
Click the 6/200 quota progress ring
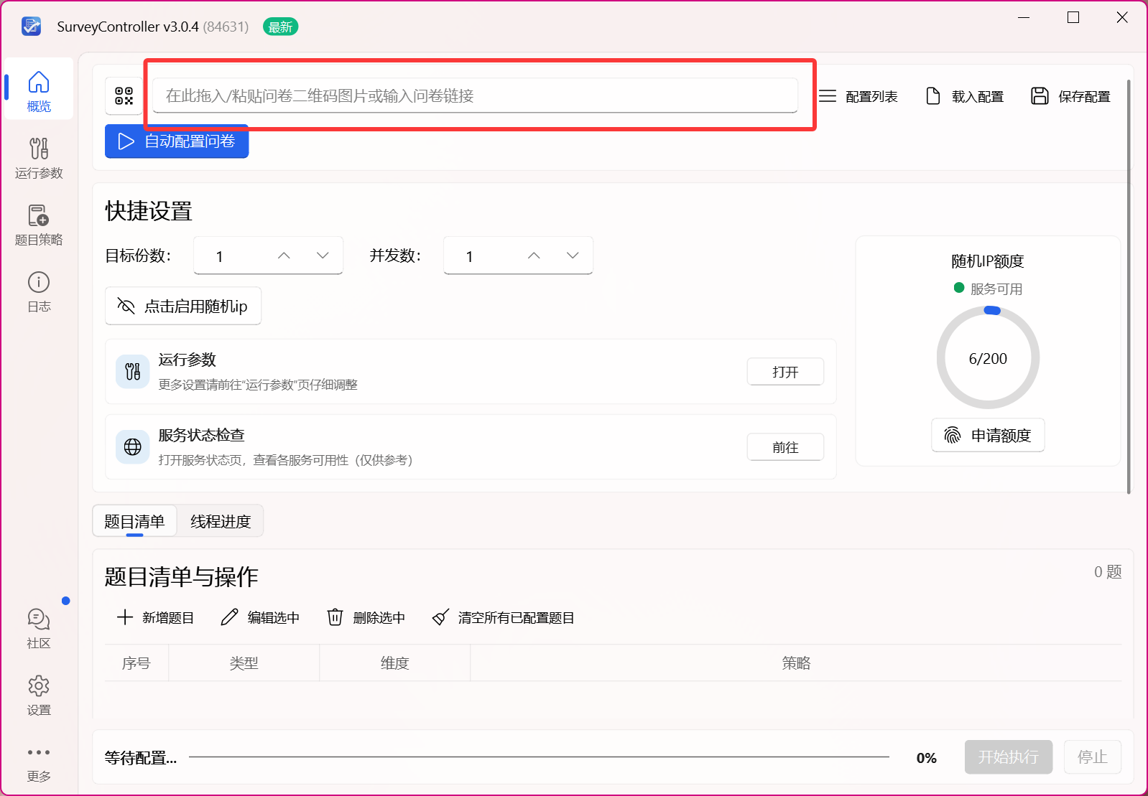click(x=988, y=358)
